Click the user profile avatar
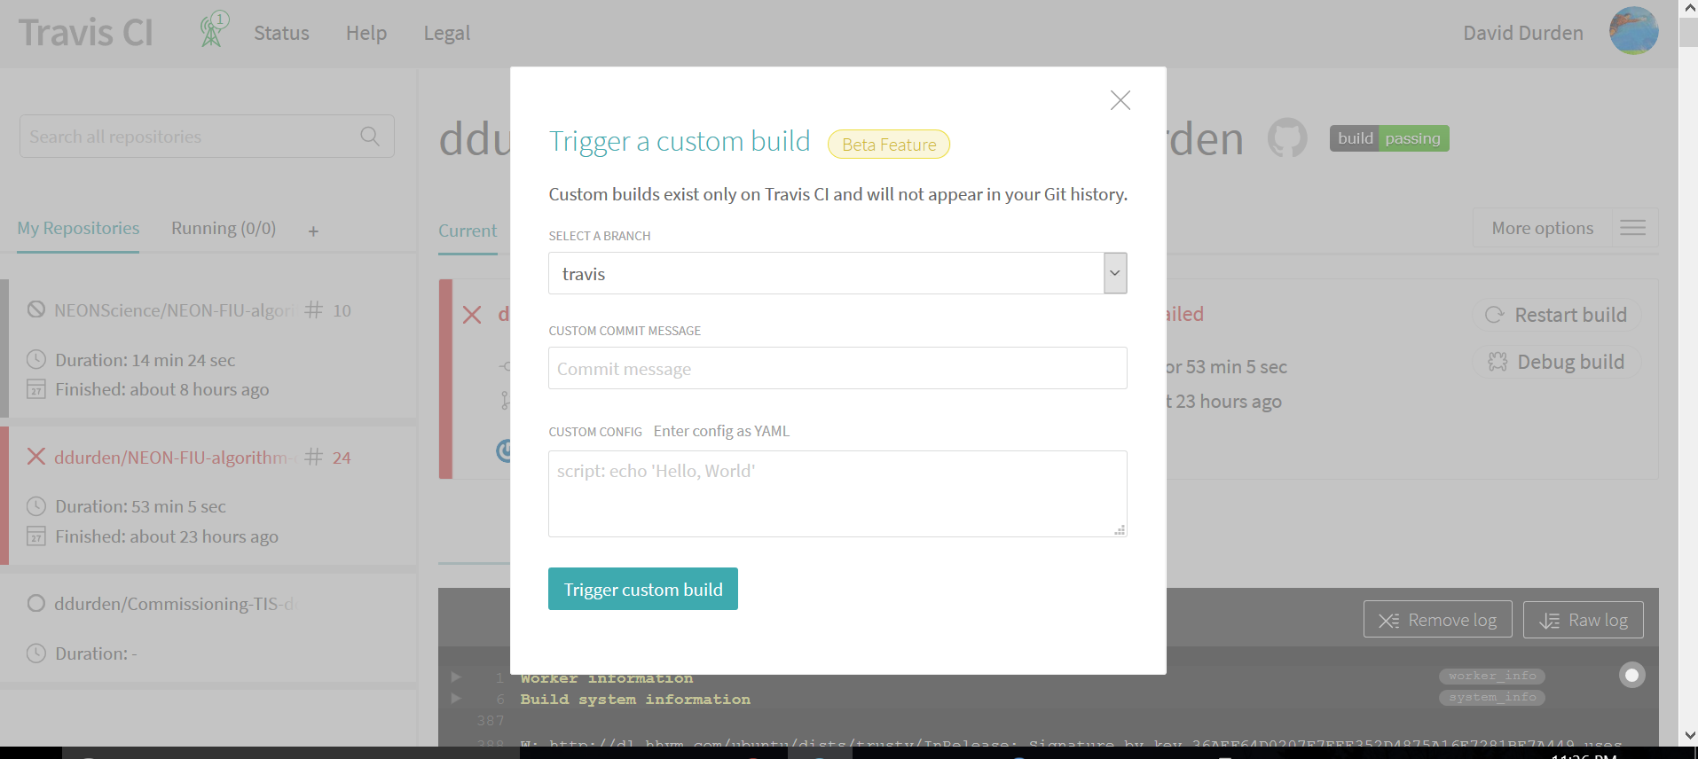This screenshot has width=1698, height=759. [x=1634, y=31]
